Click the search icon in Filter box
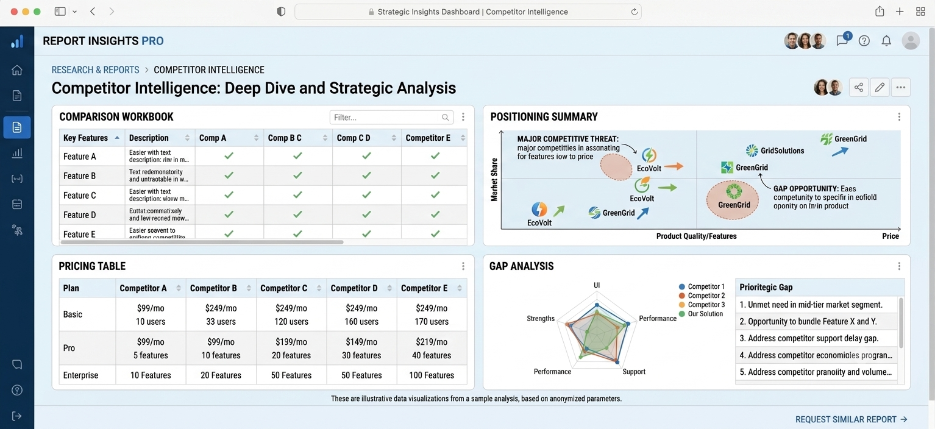The image size is (935, 429). click(x=446, y=118)
